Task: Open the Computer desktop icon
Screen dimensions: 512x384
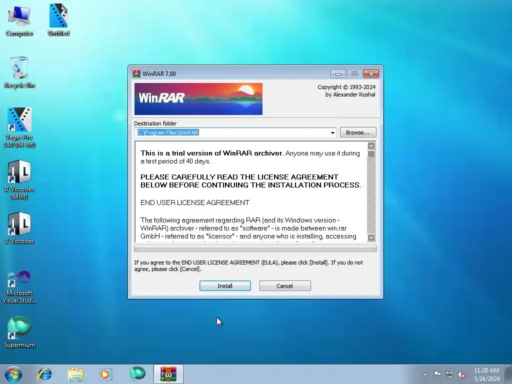Action: tap(19, 20)
